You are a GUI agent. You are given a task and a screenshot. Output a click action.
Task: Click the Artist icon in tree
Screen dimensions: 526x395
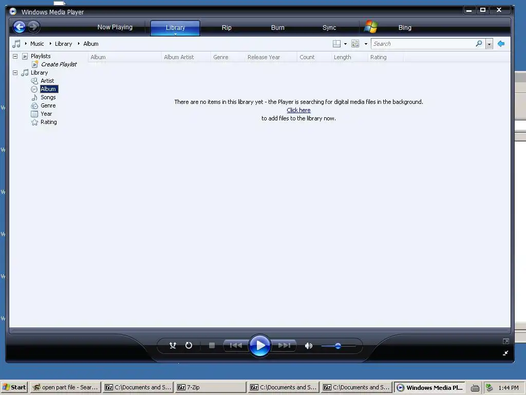pyautogui.click(x=34, y=81)
